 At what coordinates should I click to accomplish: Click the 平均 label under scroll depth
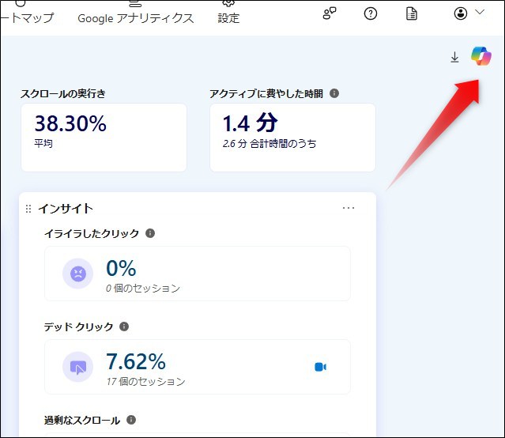click(43, 143)
